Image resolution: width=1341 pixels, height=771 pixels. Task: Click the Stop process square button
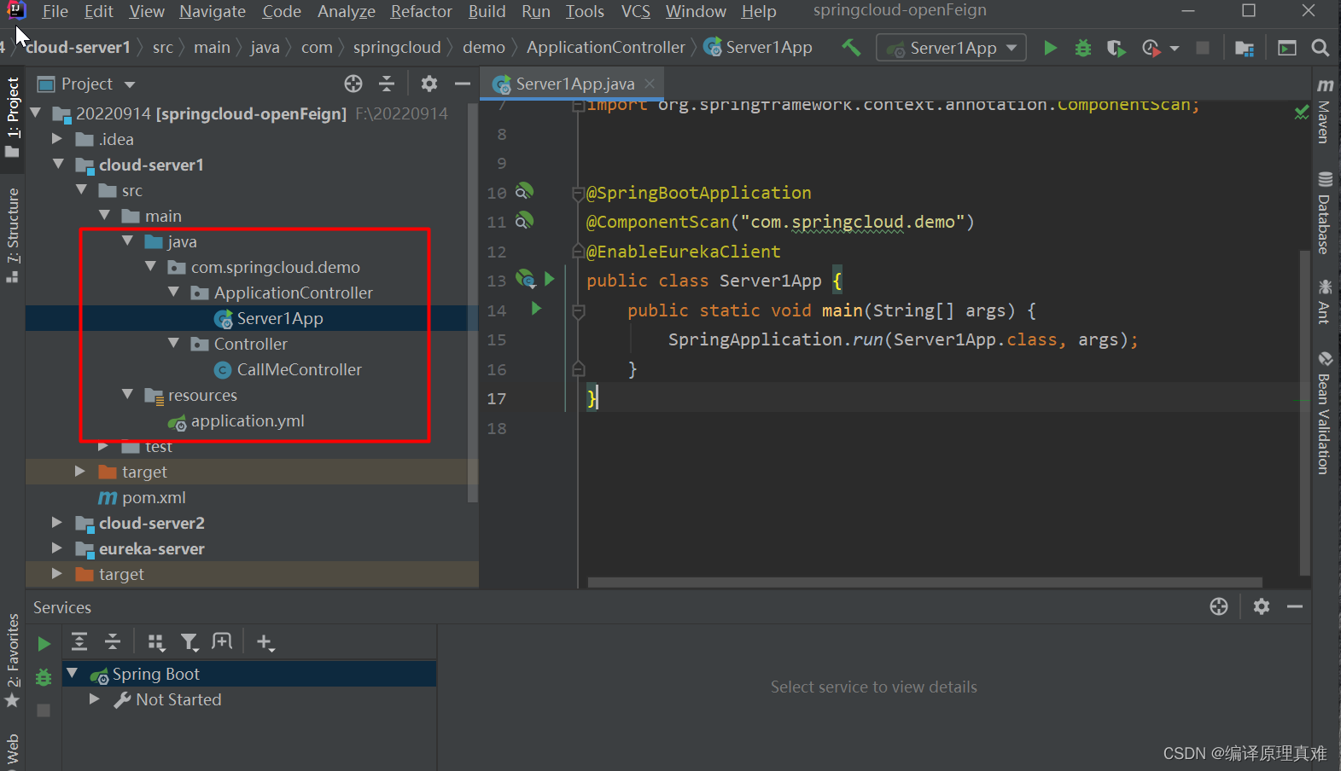[1203, 48]
